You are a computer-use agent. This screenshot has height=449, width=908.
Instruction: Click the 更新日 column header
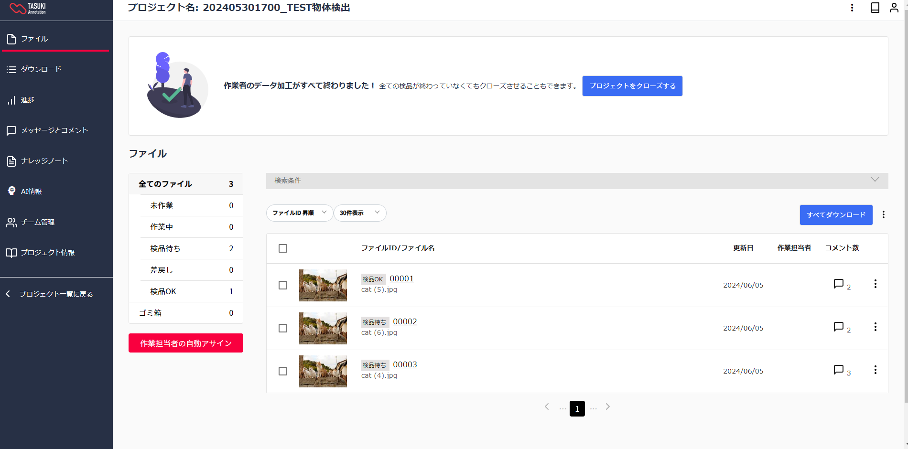click(x=743, y=248)
